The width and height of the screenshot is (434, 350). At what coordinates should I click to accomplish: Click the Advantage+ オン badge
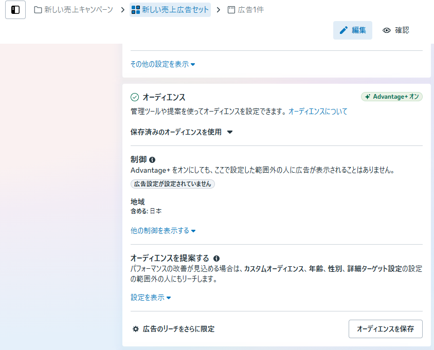(391, 97)
